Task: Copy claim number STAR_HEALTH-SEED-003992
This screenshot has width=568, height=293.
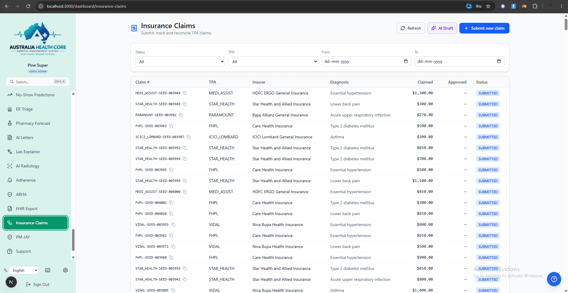Action: pos(185,148)
